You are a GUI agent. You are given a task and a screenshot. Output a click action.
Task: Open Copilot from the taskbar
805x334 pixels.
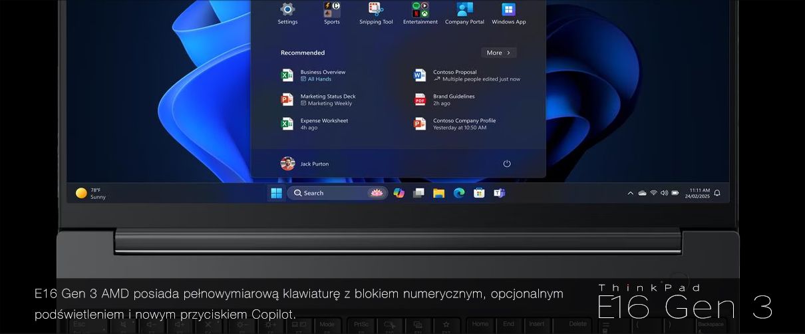tap(399, 193)
